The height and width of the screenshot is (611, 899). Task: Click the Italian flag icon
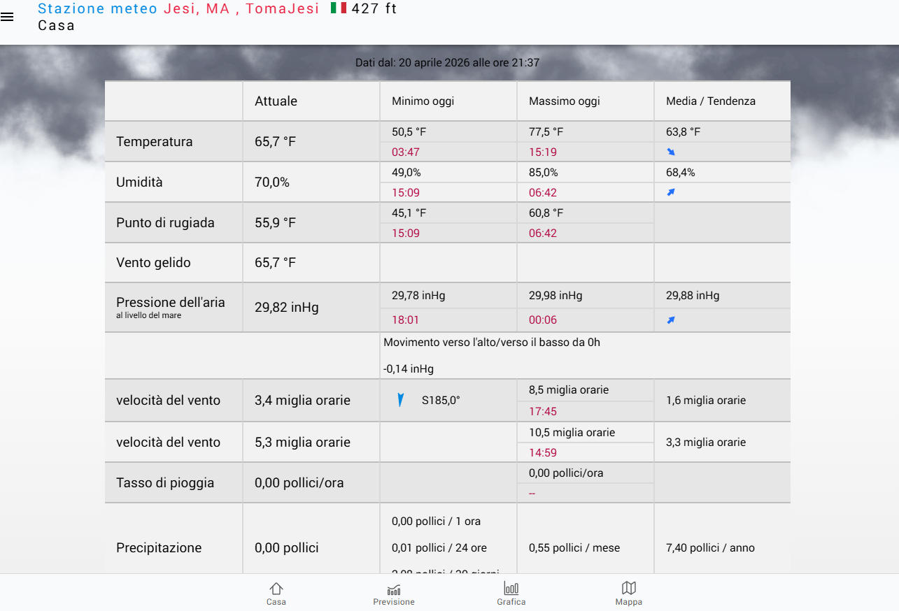[x=339, y=8]
